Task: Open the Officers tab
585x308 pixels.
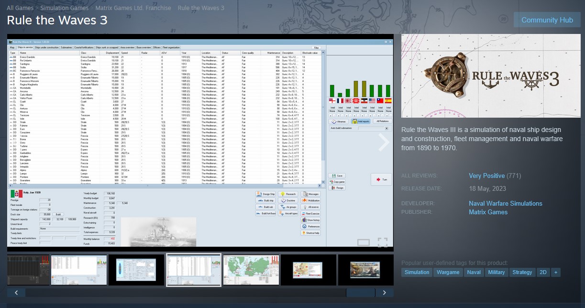Action: pos(157,47)
